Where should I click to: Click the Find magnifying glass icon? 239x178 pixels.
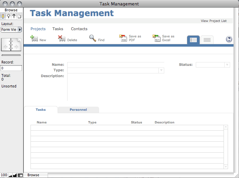pos(93,38)
